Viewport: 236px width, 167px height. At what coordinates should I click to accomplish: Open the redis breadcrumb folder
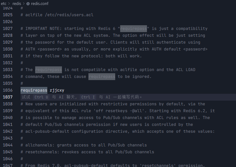point(17,4)
